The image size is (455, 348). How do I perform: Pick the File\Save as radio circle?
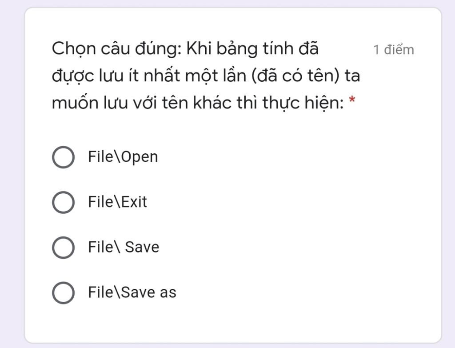pos(63,293)
